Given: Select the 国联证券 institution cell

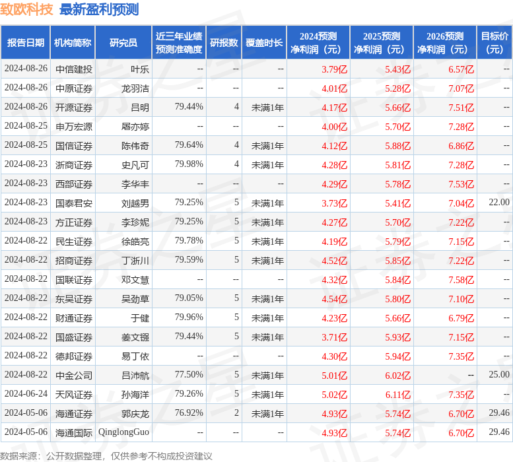Looking at the screenshot, I should click(x=74, y=280).
